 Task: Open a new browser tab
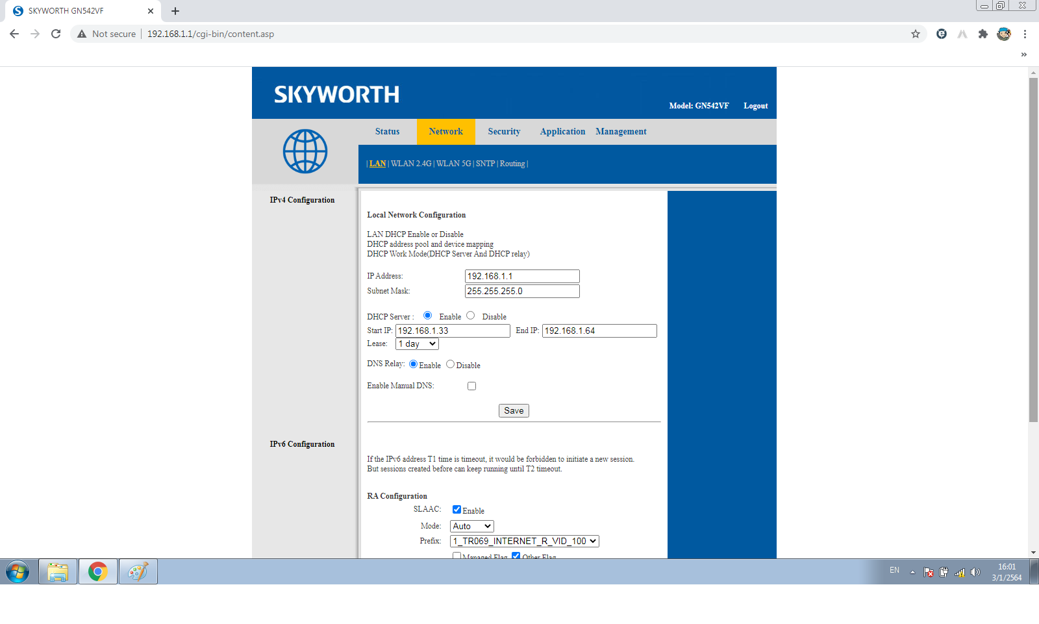[x=175, y=11]
